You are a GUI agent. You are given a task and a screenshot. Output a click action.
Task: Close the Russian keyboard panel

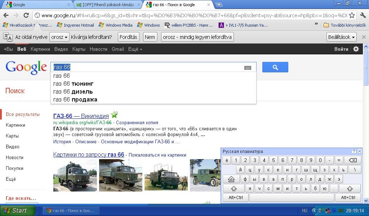coord(359,151)
